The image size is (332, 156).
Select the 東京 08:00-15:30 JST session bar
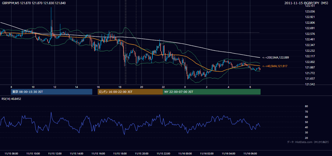(51, 92)
